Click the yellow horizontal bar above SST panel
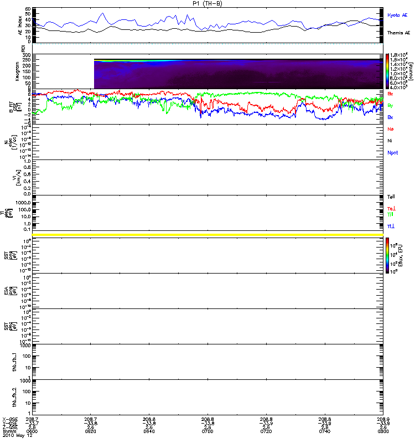Image resolution: width=415 pixels, height=443 pixels. [207, 235]
